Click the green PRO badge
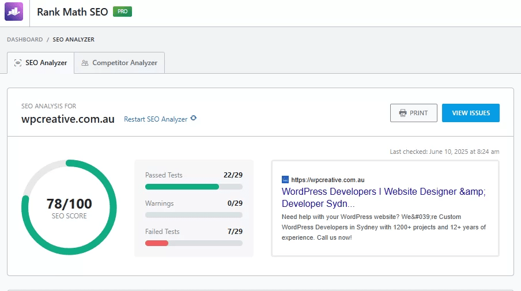 click(x=122, y=12)
